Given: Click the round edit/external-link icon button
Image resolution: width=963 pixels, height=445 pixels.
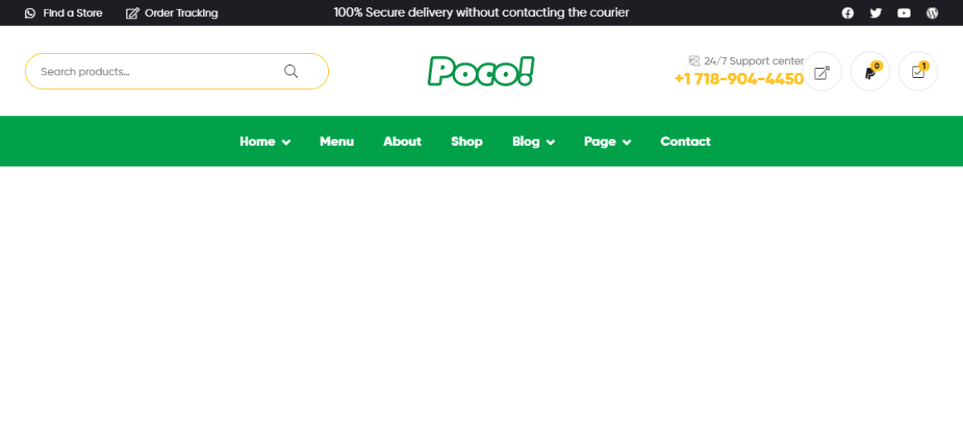Looking at the screenshot, I should pos(822,71).
